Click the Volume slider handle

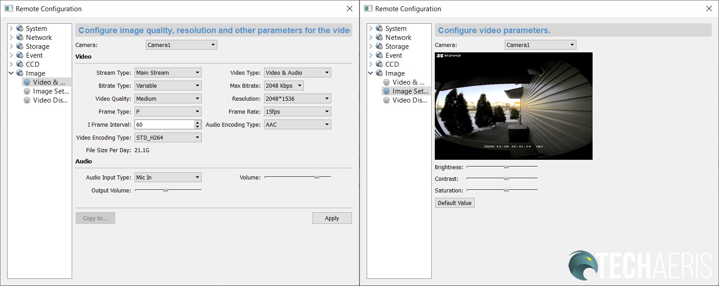pyautogui.click(x=316, y=177)
